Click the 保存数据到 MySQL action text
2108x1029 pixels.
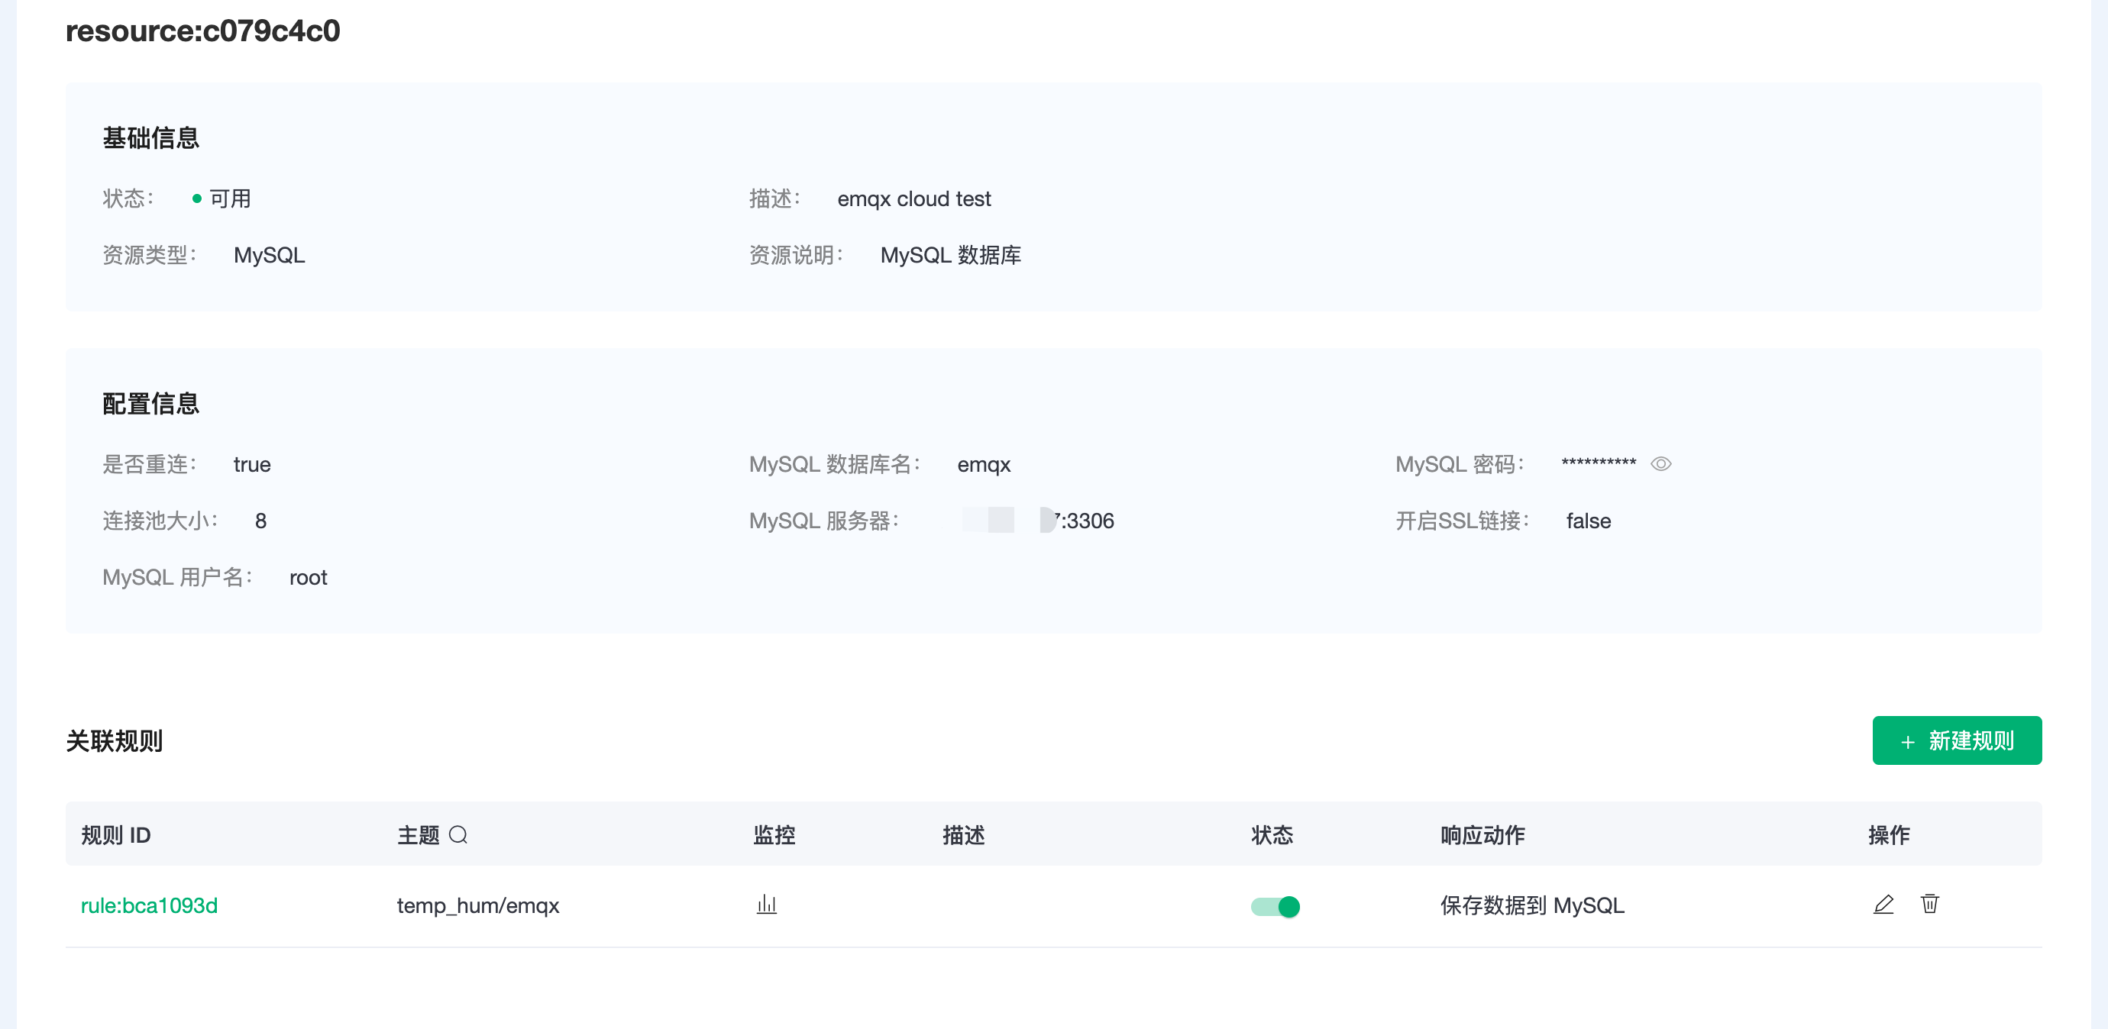pos(1532,905)
